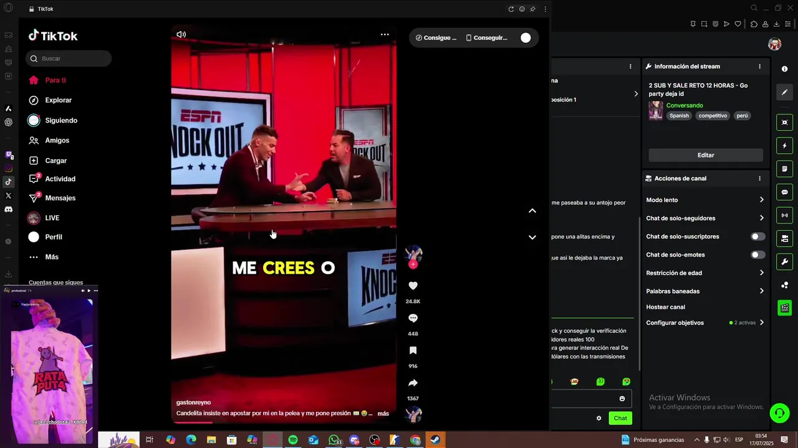Click the video progress bar
This screenshot has height=448, width=798.
tap(284, 422)
